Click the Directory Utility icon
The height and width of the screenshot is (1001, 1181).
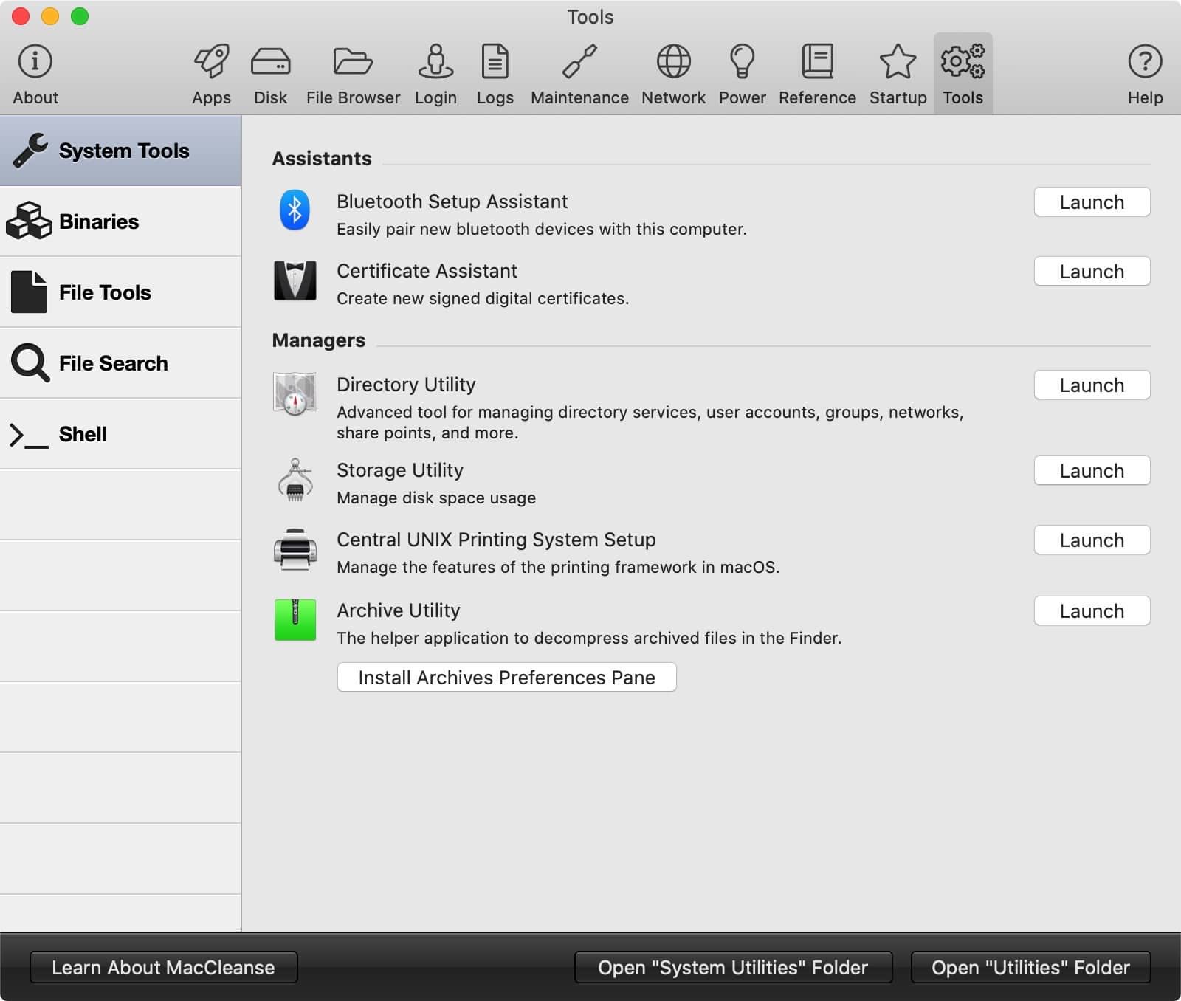[295, 393]
